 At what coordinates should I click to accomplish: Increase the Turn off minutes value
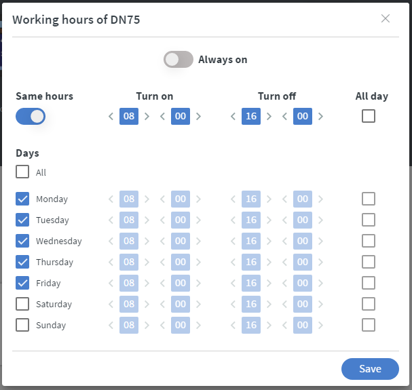(320, 117)
